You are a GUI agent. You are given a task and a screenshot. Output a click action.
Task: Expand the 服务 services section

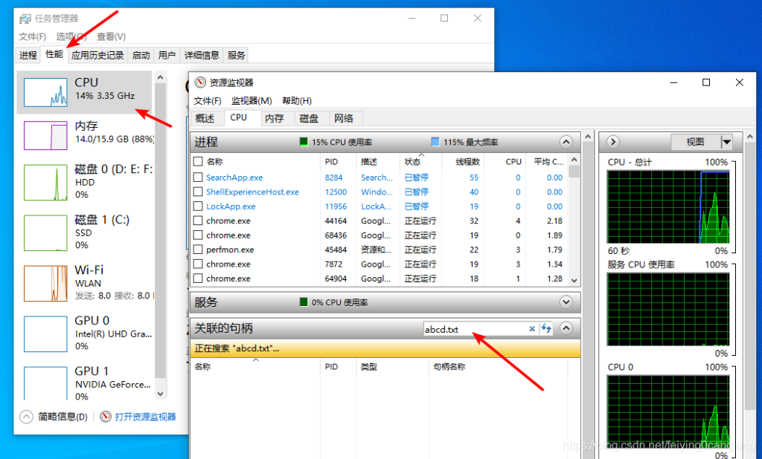(566, 302)
